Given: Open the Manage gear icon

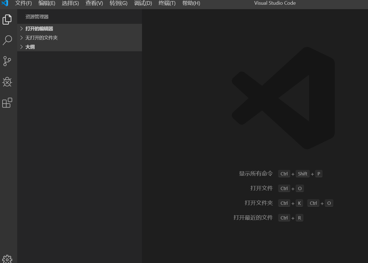Looking at the screenshot, I should point(7,259).
